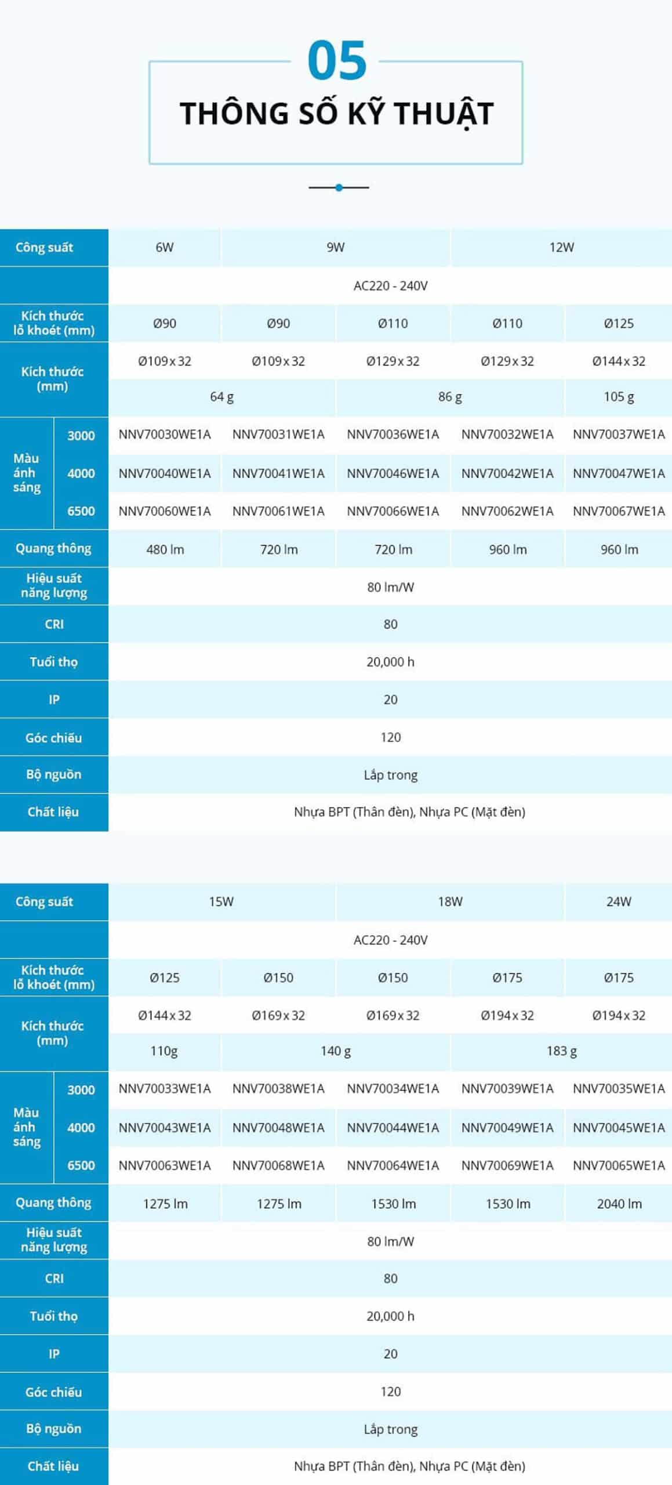Click model code NNV70035WE1A

pyautogui.click(x=619, y=1089)
